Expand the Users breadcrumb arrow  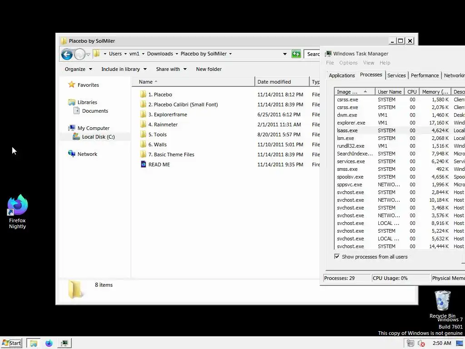(x=125, y=54)
